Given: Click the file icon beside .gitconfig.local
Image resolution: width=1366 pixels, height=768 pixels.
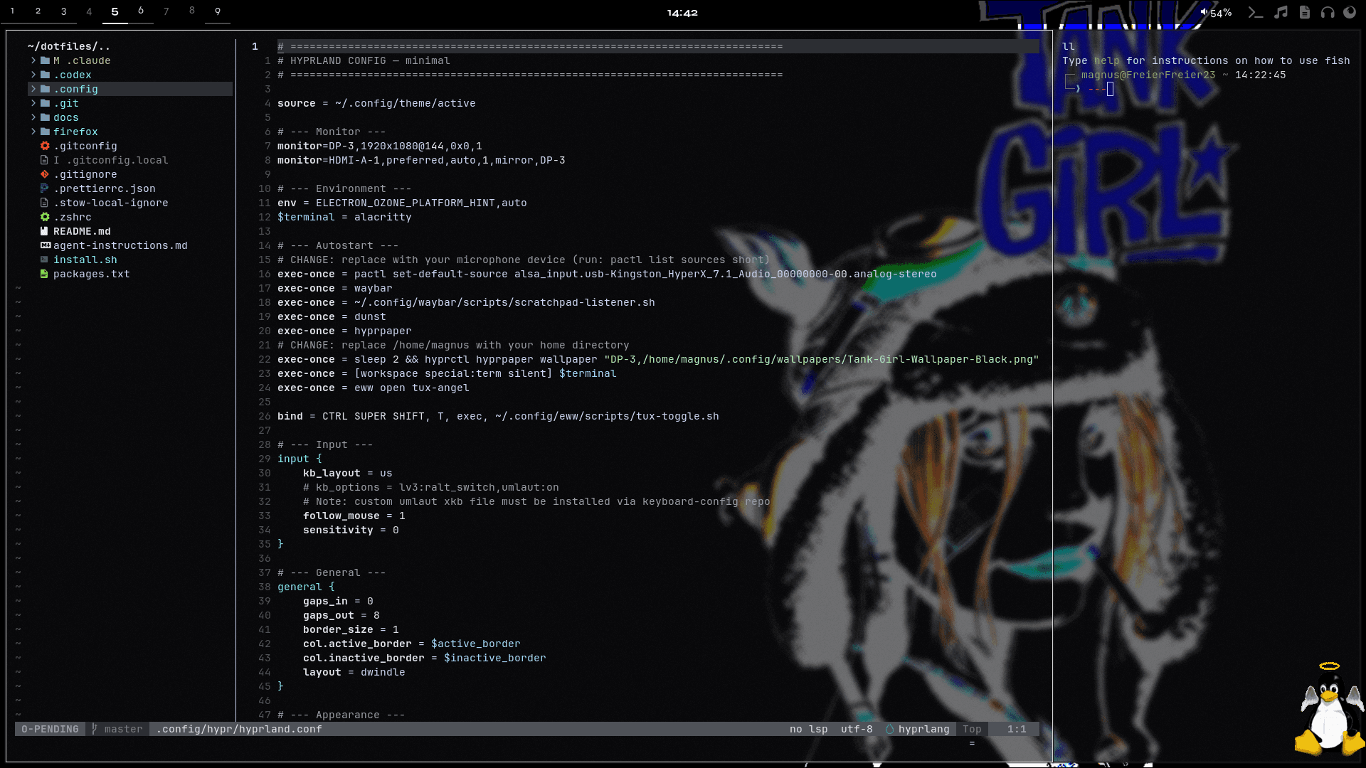Looking at the screenshot, I should pyautogui.click(x=45, y=160).
